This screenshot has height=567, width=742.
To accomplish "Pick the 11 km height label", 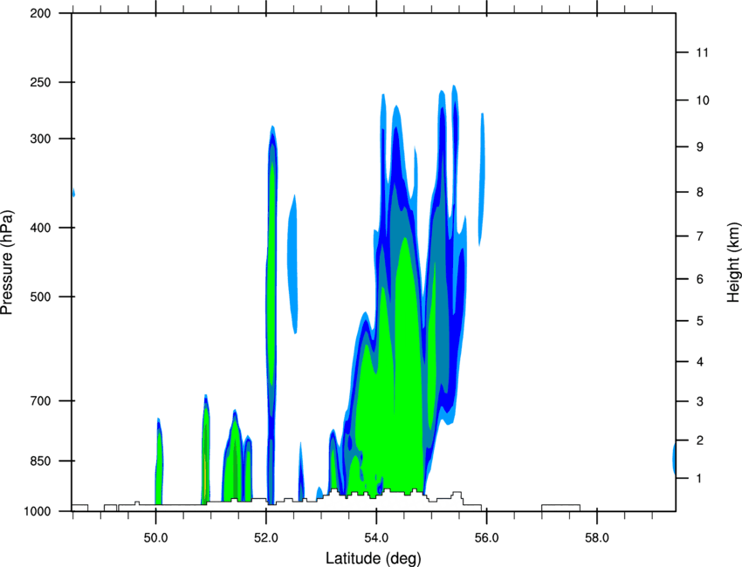I will 702,52.
